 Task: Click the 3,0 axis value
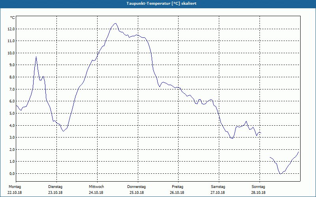click(12, 138)
